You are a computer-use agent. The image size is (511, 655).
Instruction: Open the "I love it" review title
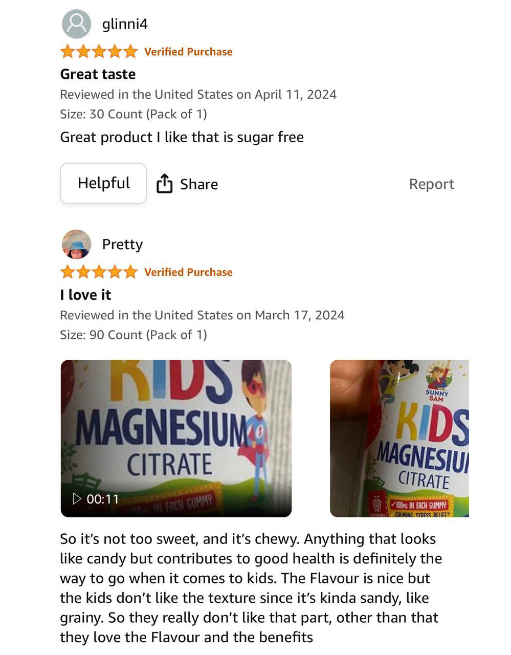pyautogui.click(x=85, y=295)
